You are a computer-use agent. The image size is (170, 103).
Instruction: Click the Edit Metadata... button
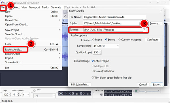pos(80,85)
